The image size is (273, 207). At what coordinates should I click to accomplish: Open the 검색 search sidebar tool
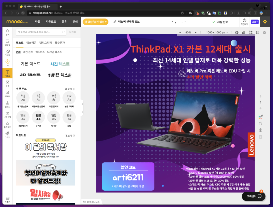pyautogui.click(x=7, y=33)
